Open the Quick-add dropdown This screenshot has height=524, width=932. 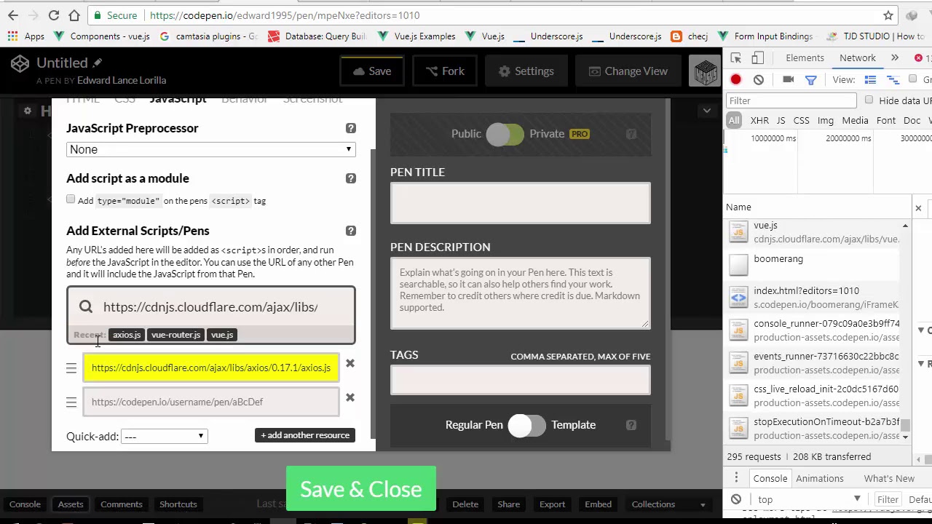[x=165, y=437]
